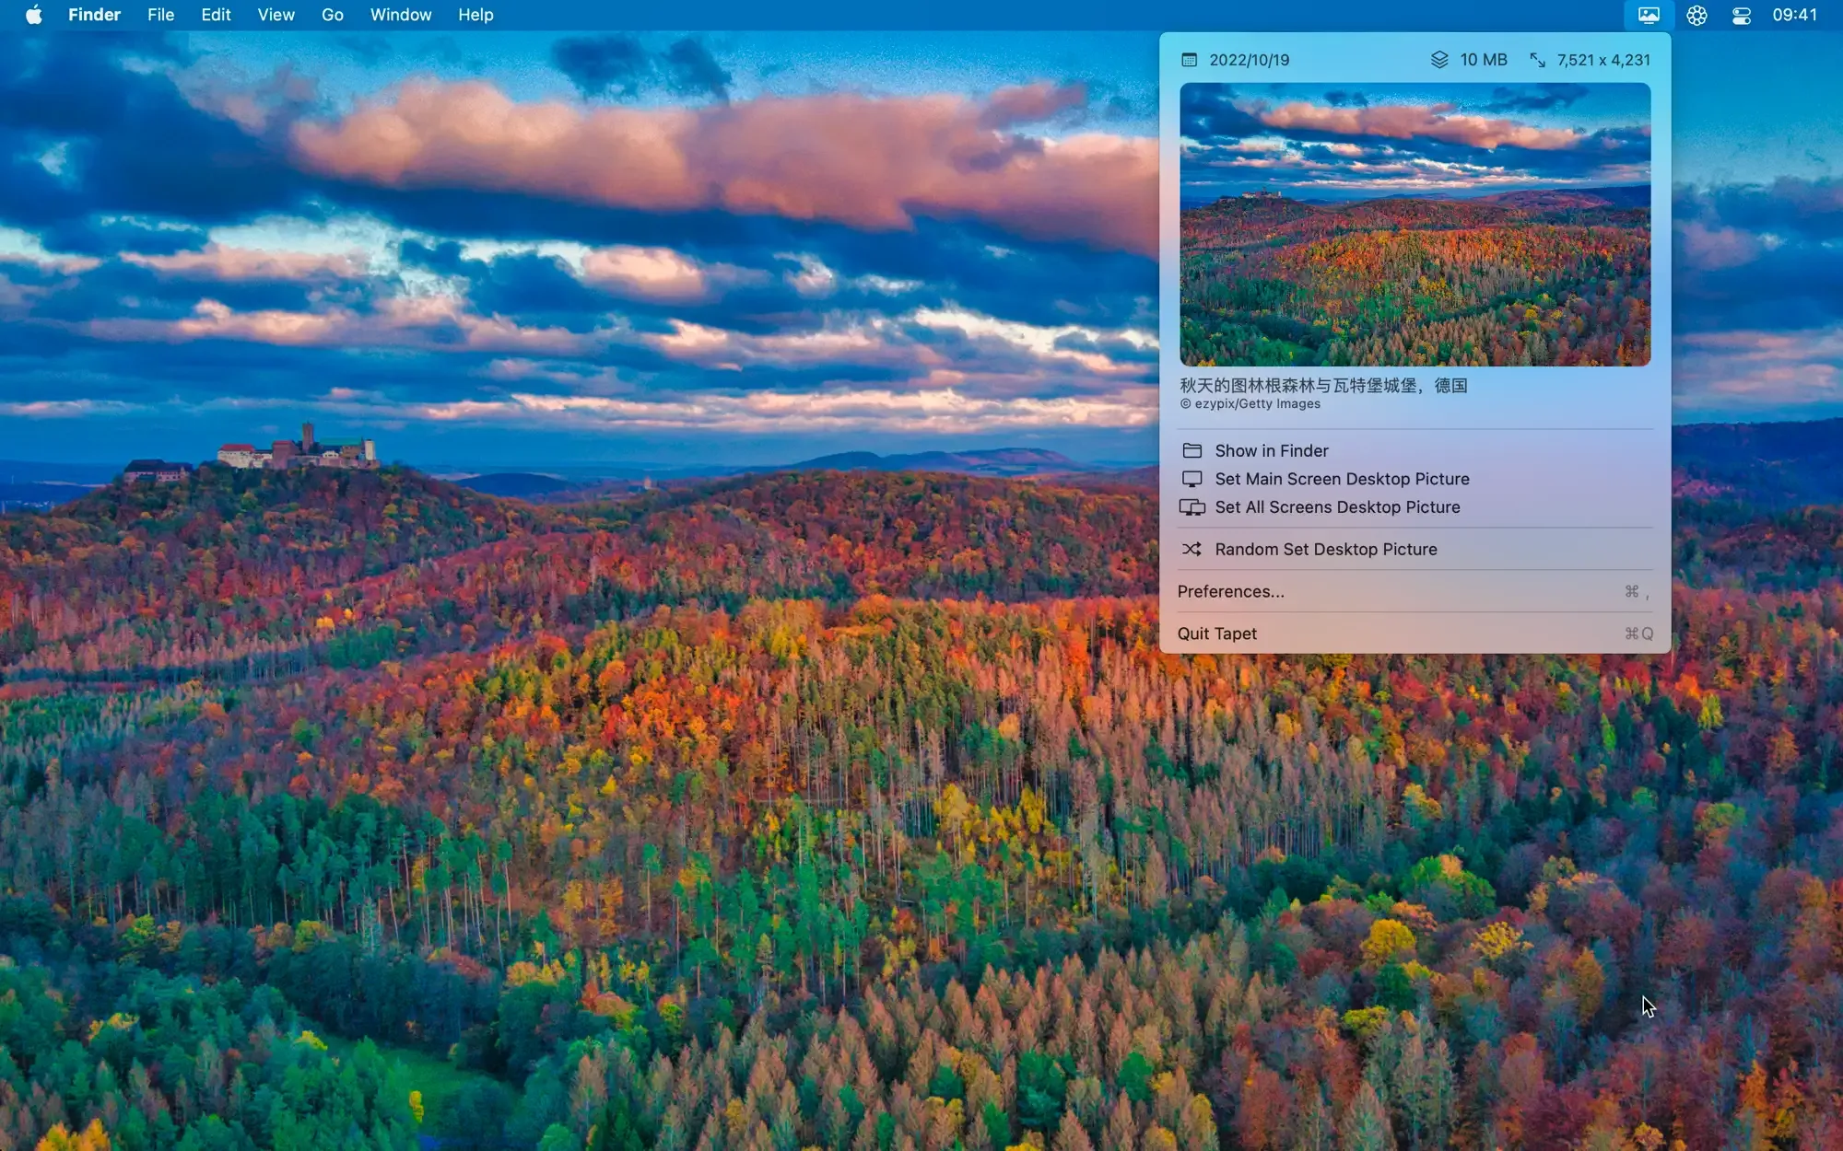
Task: Click the shuffle icon for random picture
Action: [x=1191, y=549]
